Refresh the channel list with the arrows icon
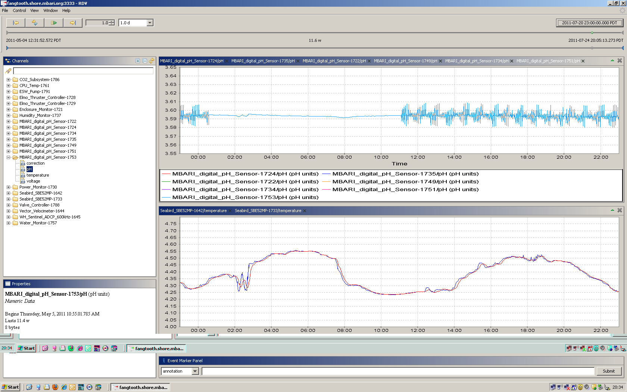 pyautogui.click(x=152, y=61)
